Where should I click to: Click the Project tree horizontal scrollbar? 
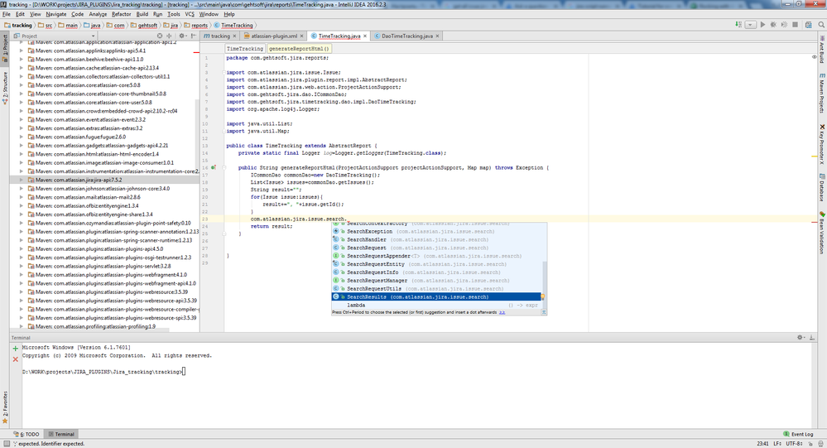pyautogui.click(x=89, y=331)
